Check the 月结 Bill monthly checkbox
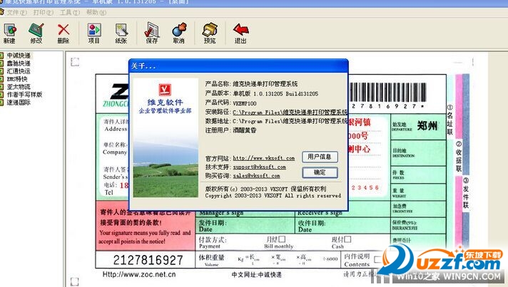The height and width of the screenshot is (287, 508). 281,239
